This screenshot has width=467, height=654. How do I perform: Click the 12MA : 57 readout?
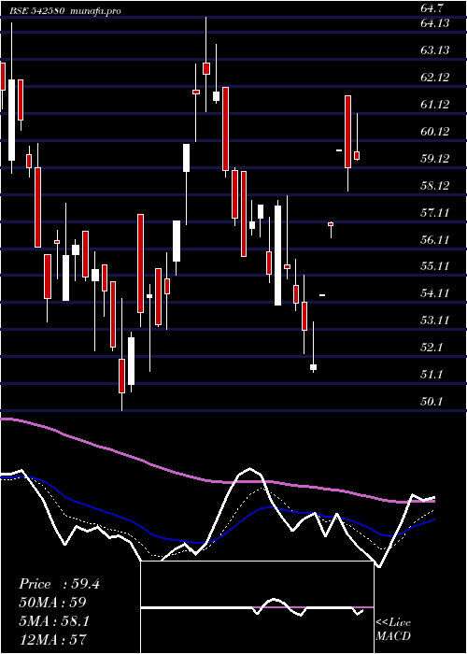pyautogui.click(x=52, y=639)
